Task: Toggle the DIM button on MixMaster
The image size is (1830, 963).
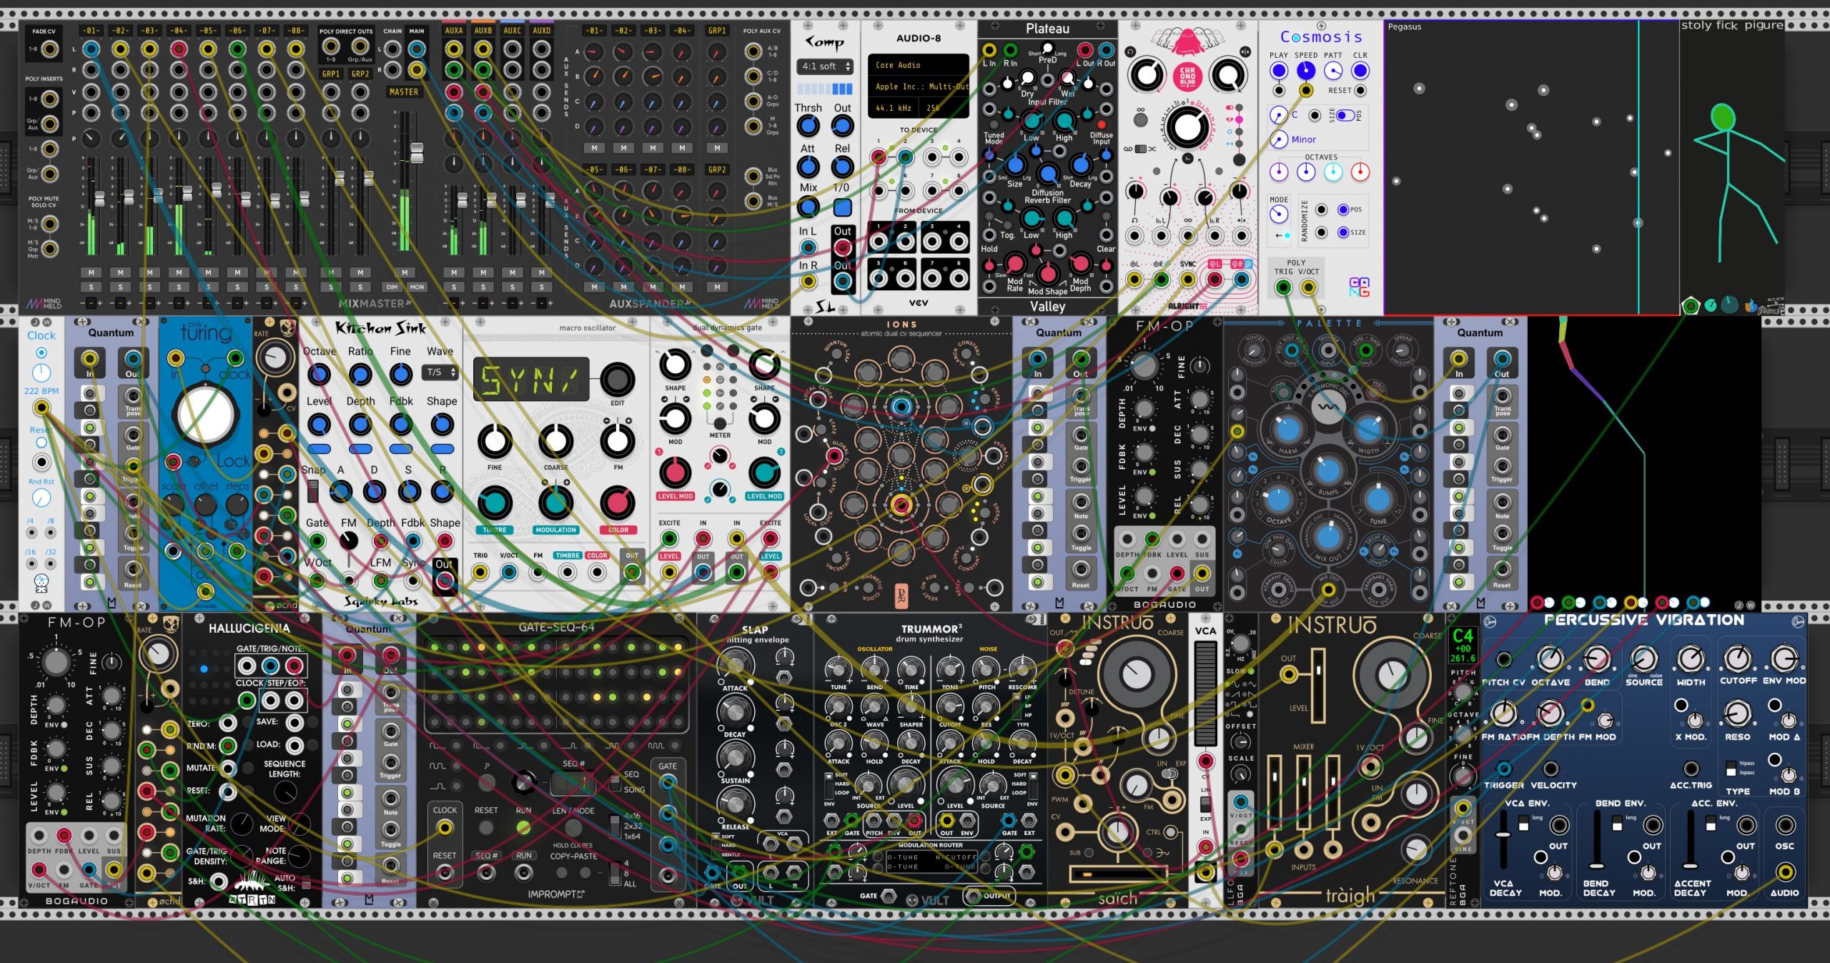Action: tap(392, 287)
